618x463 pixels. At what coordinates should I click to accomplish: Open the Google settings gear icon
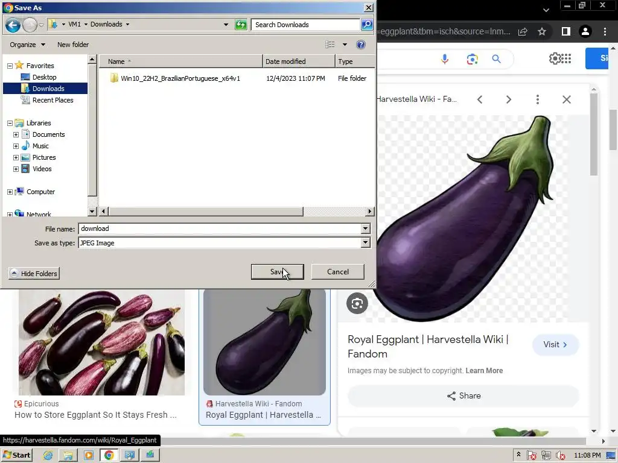pos(555,58)
